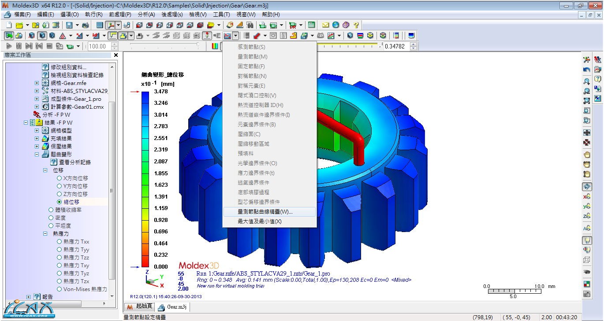
Task: Click the Save icon in the toolbar
Action: (69, 25)
